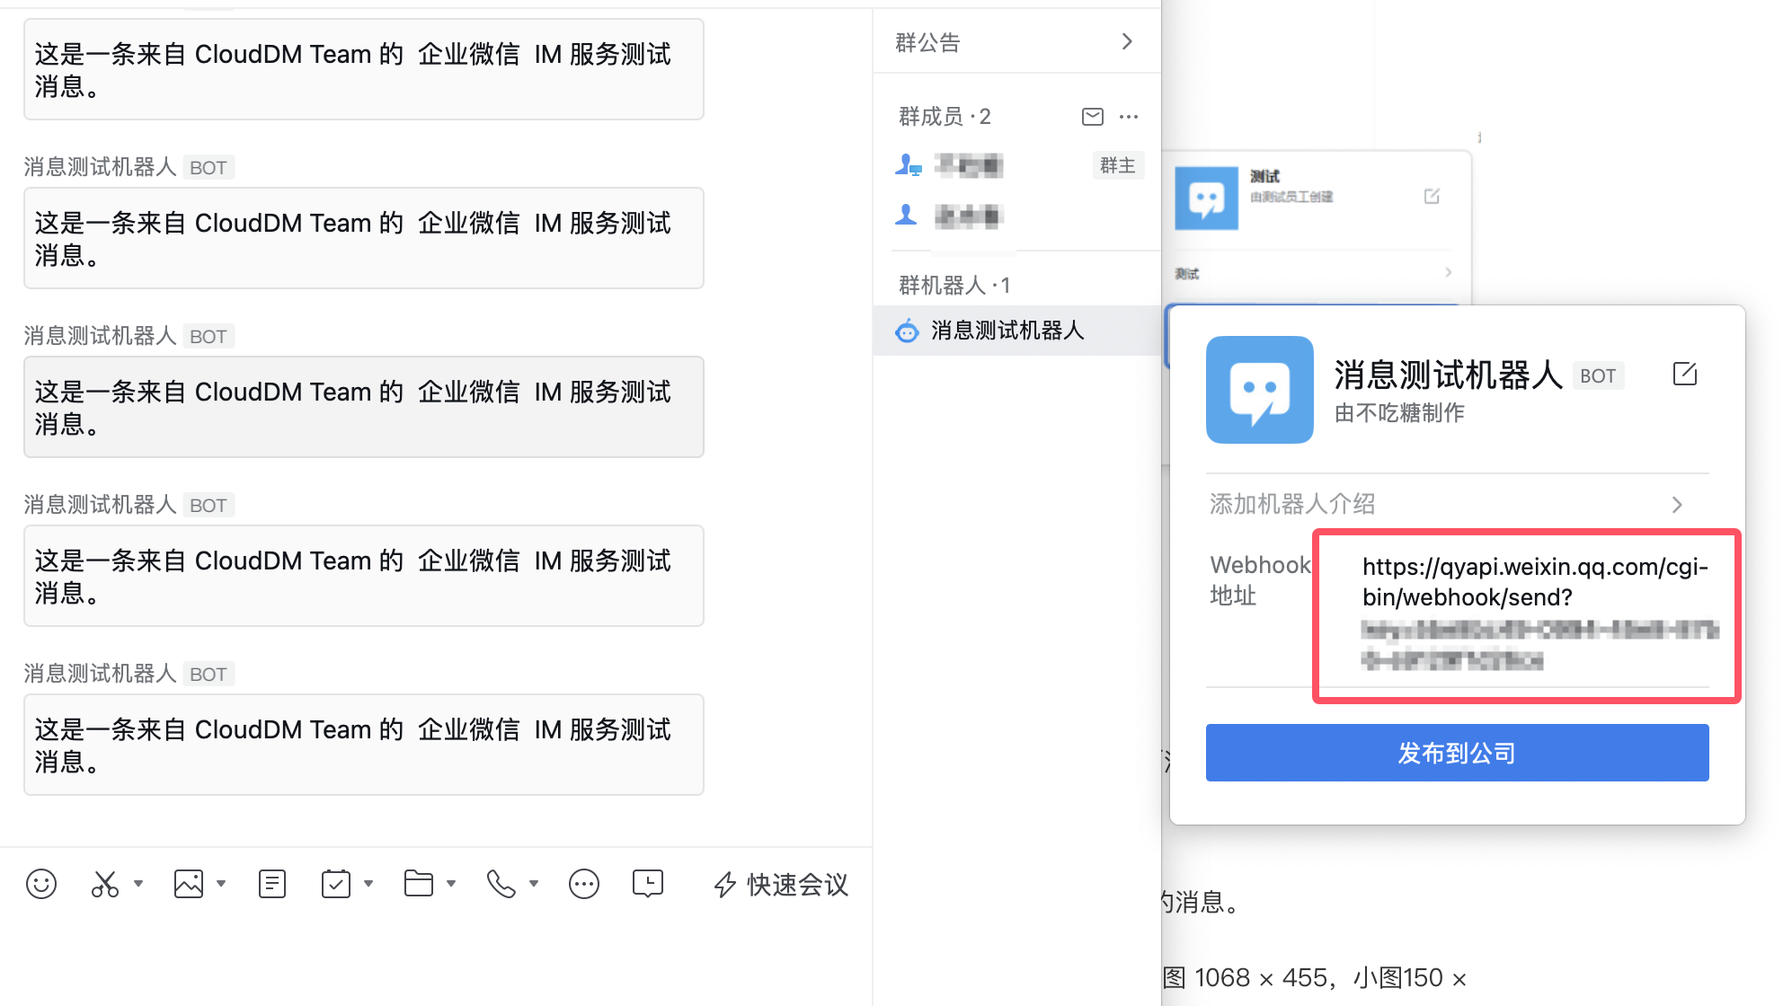
Task: Start a 快速会议 quick meeting
Action: [x=781, y=885]
